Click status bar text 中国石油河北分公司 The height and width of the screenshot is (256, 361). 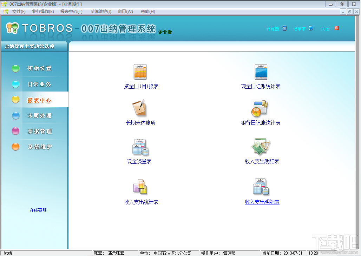(x=173, y=253)
